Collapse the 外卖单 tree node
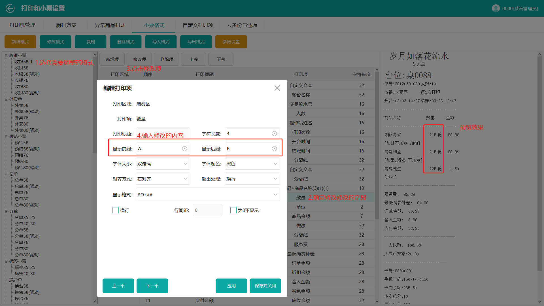Viewport: 544px width, 306px height. [x=6, y=99]
